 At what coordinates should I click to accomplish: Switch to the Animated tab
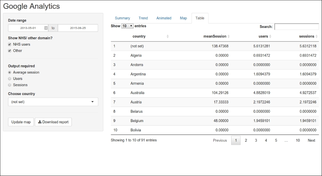click(164, 18)
